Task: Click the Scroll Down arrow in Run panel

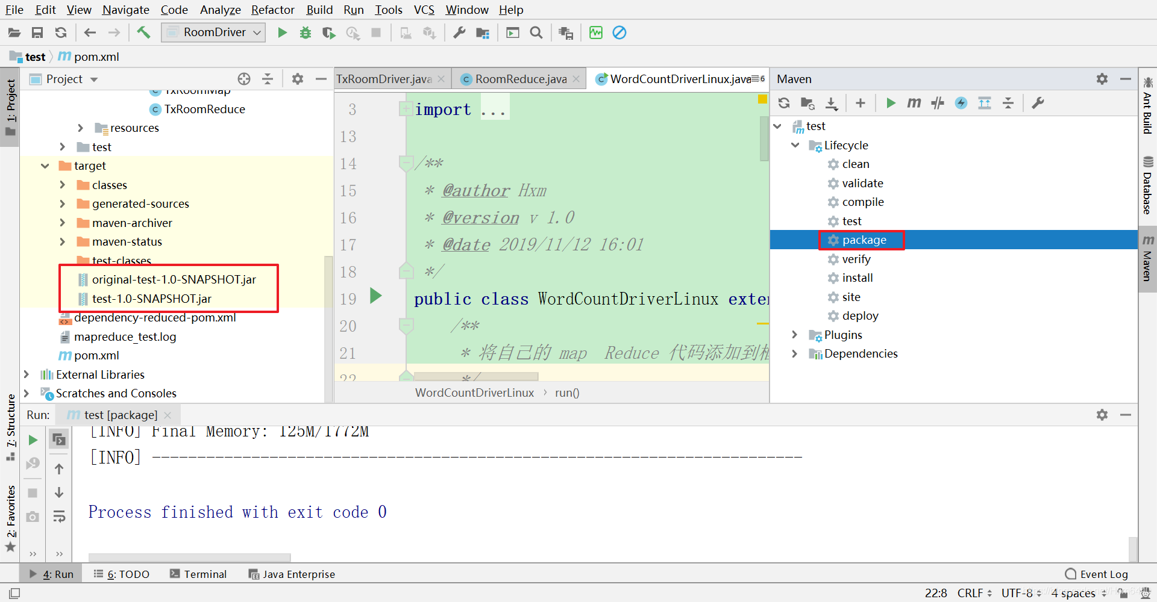Action: click(59, 492)
